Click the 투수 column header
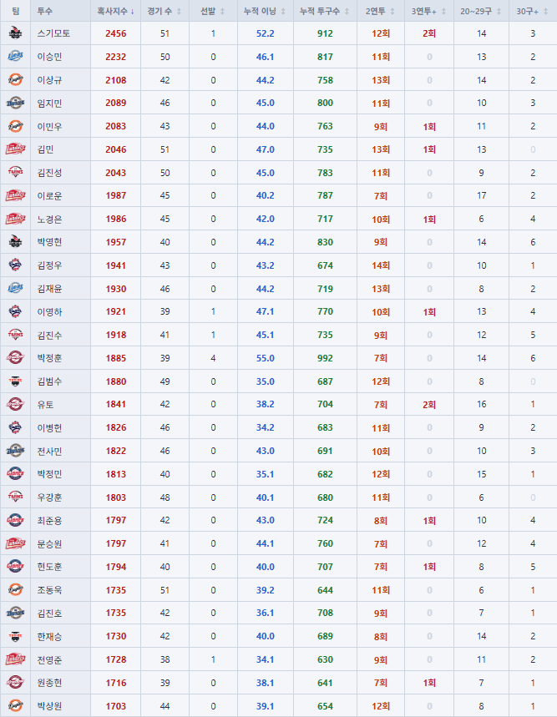The image size is (557, 717). point(60,11)
